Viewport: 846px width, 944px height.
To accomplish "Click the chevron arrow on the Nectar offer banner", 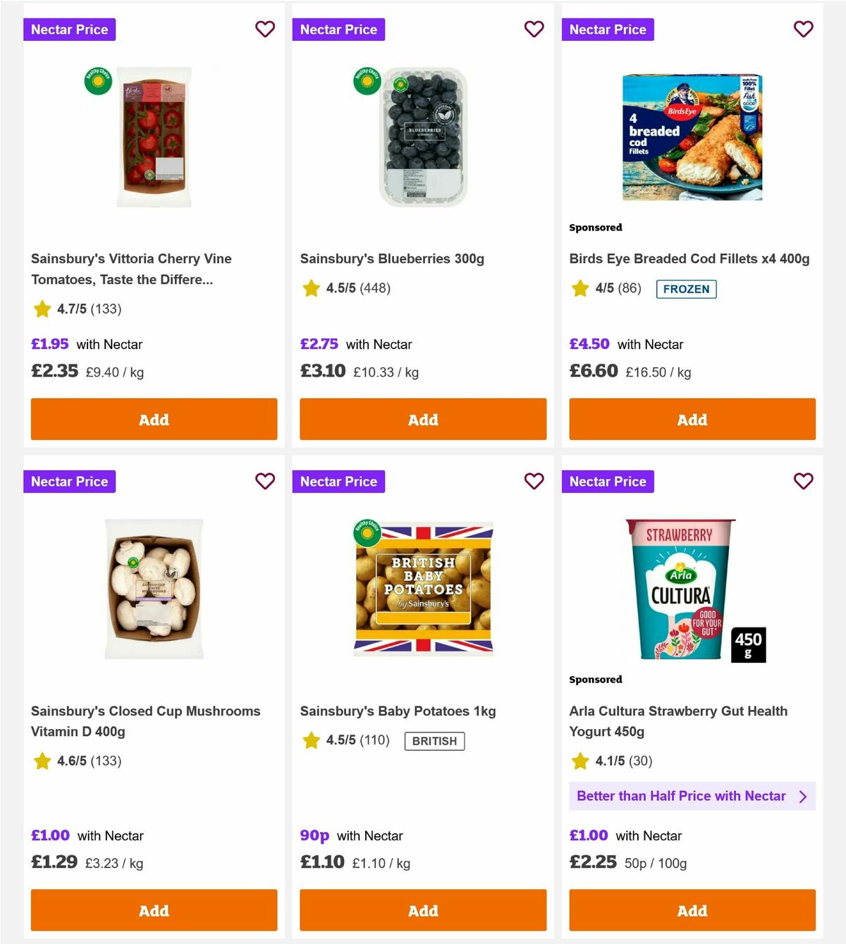I will (803, 796).
